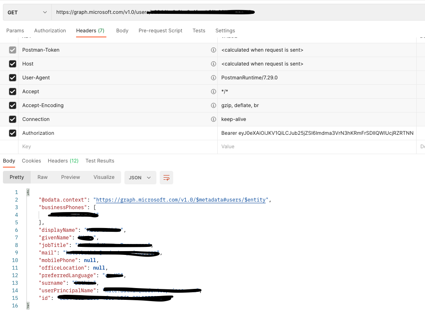The height and width of the screenshot is (312, 425).
Task: Click the "mobilePhone" null value line
Action: pyautogui.click(x=69, y=260)
